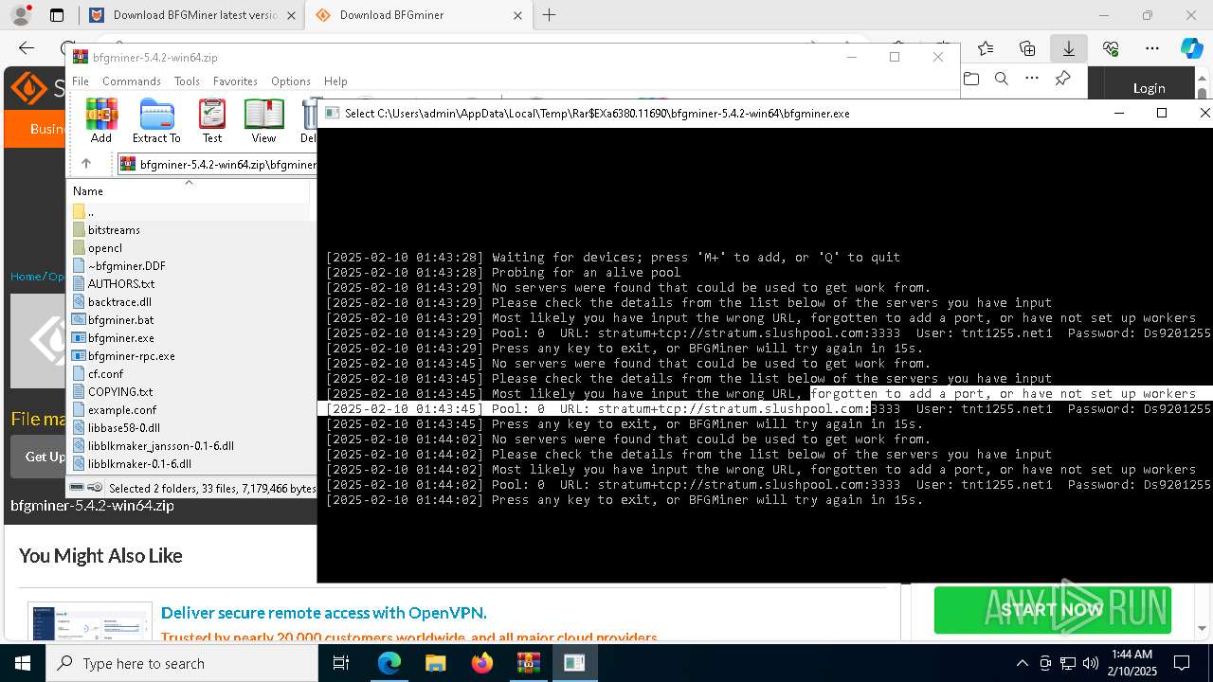The image size is (1213, 682).
Task: Close the 'Download BFGMiner latest version' tab
Action: pos(291,15)
